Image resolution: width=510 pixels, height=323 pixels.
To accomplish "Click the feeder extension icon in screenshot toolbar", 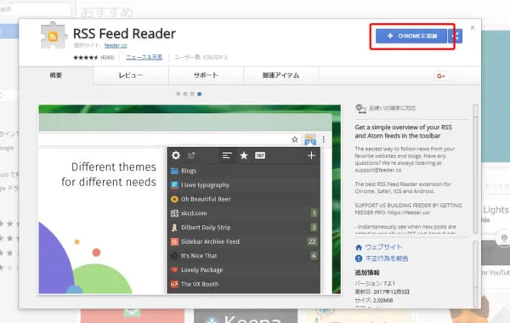I will [310, 139].
